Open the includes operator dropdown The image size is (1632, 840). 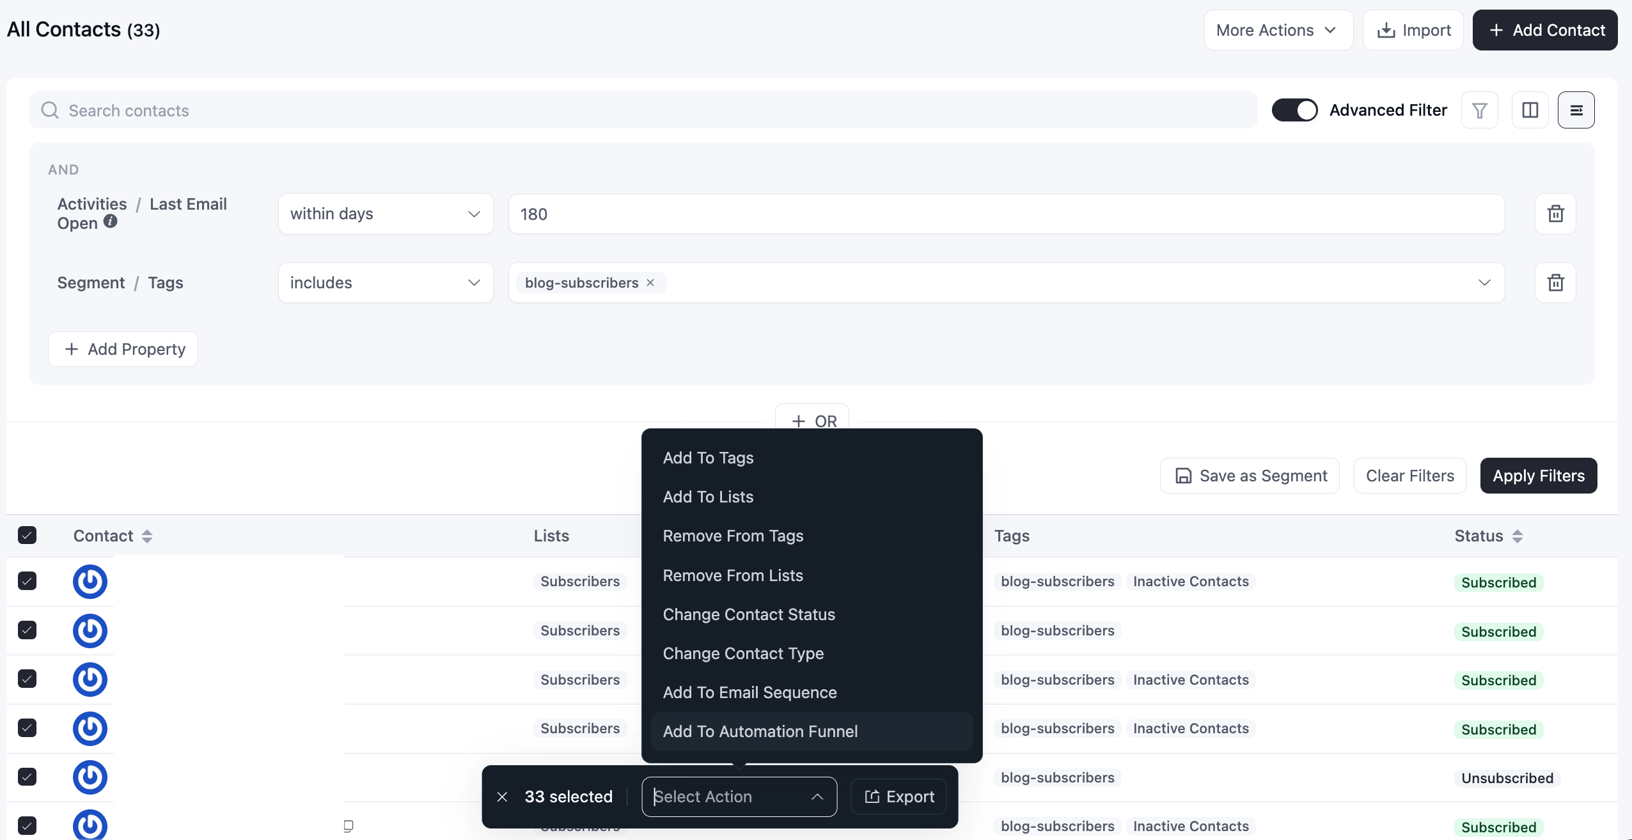(x=386, y=283)
